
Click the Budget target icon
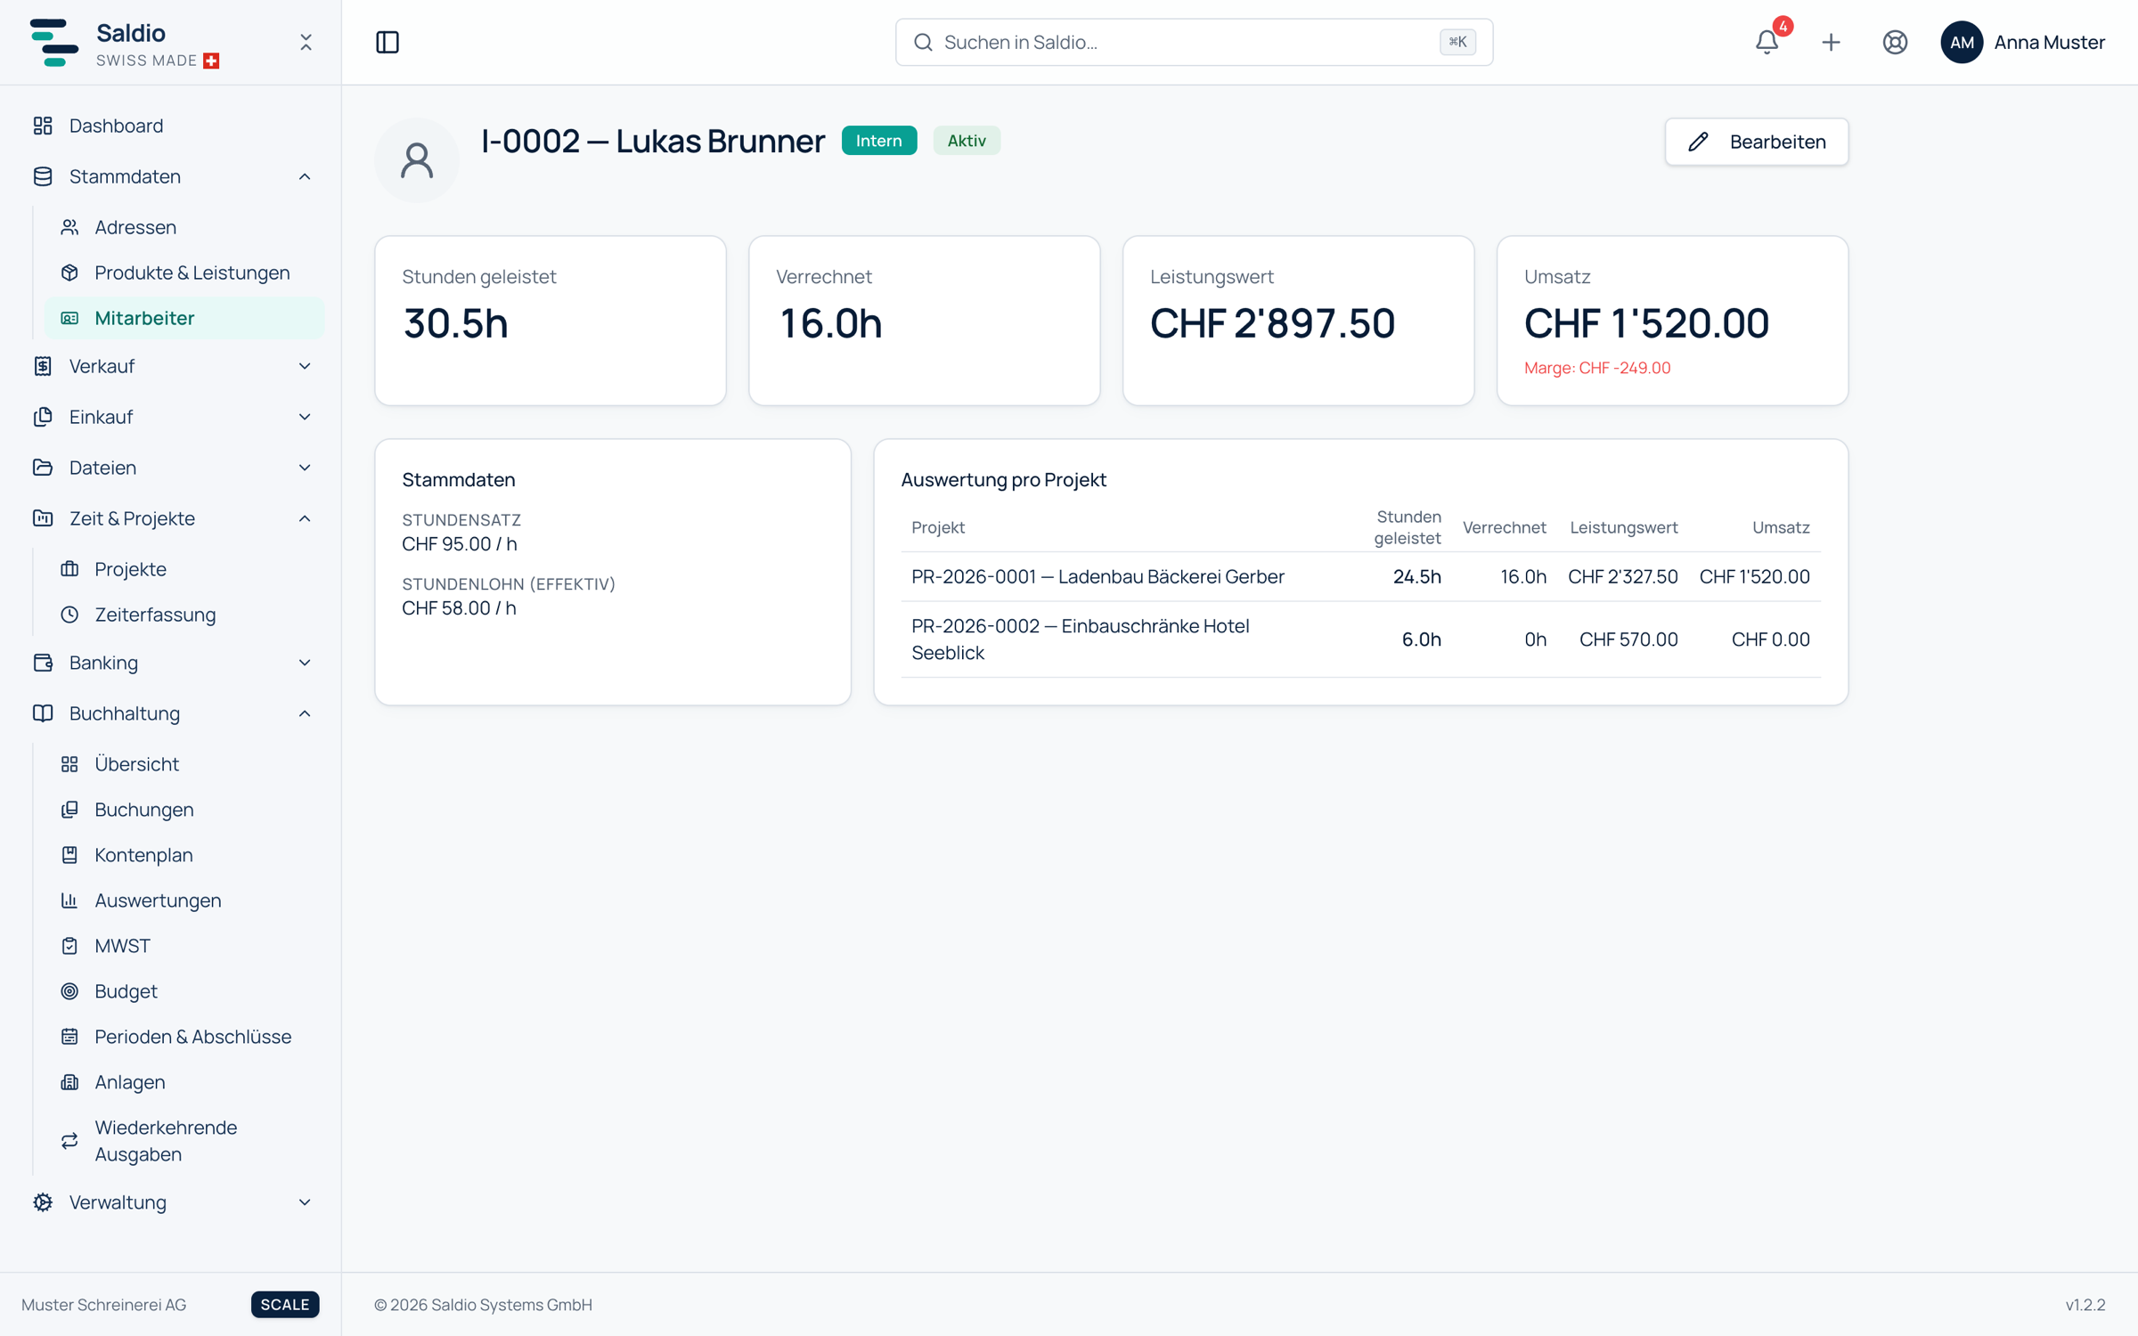click(x=69, y=991)
